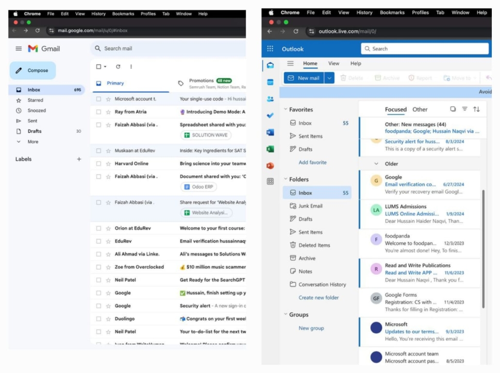
Task: Reload the Gmail browser page
Action: coord(38,31)
